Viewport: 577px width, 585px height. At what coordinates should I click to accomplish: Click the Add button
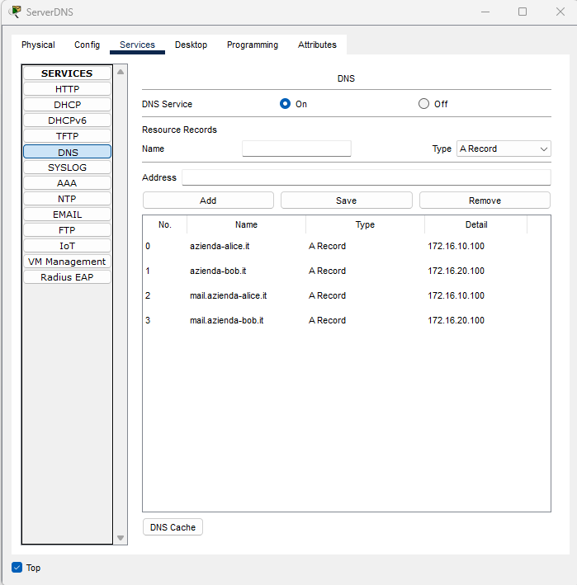pos(208,201)
